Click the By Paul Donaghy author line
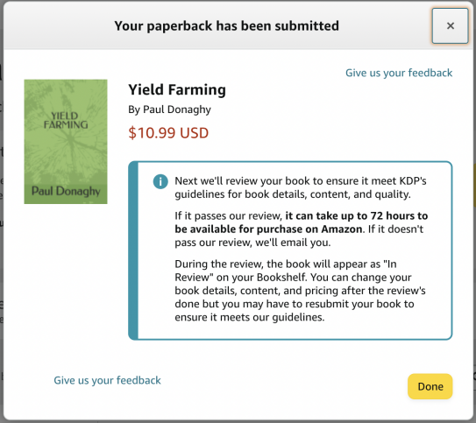The width and height of the screenshot is (476, 423). coord(169,109)
